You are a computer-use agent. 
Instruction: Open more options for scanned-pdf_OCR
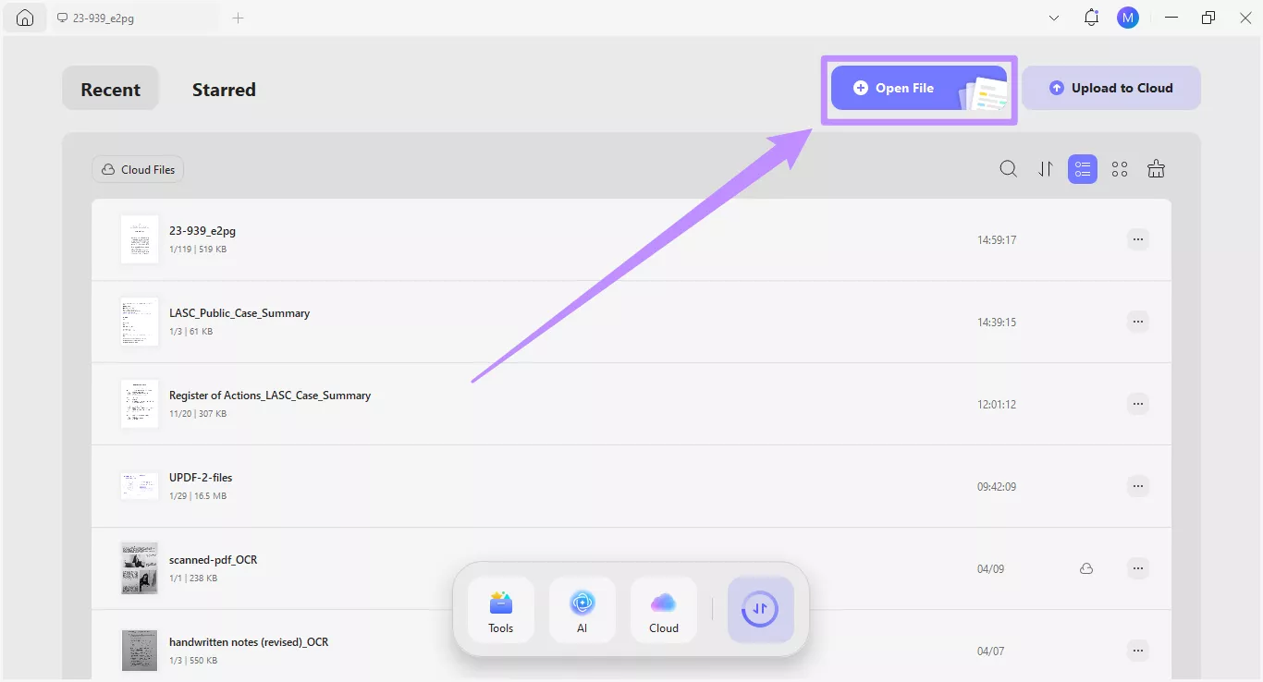1138,568
